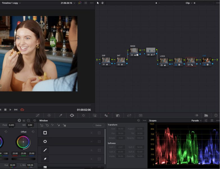Open the Information panel icon
Screen dimensions: 220x169
216,115
